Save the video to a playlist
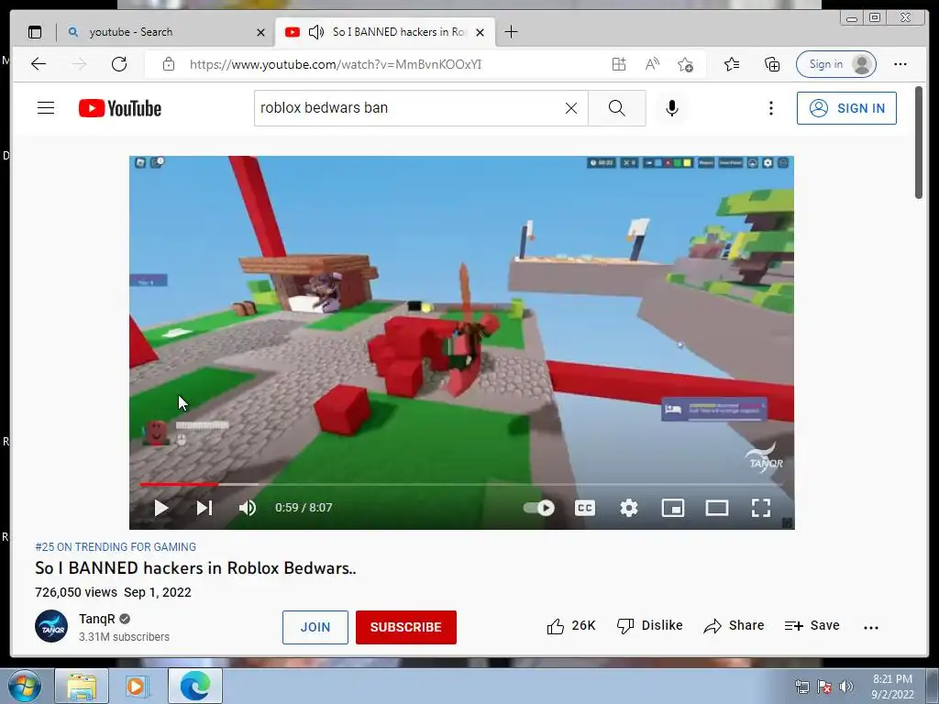 812,626
